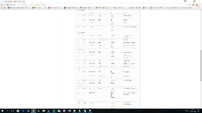
Task: Open the Facebook bookmark
Action: click(x=11, y=8)
